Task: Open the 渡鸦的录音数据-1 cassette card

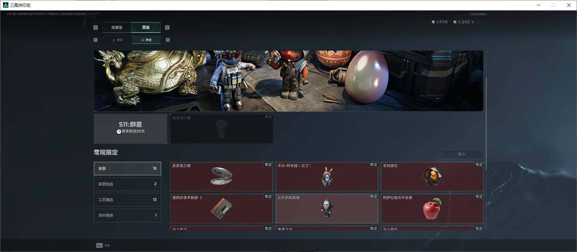Action: click(221, 208)
